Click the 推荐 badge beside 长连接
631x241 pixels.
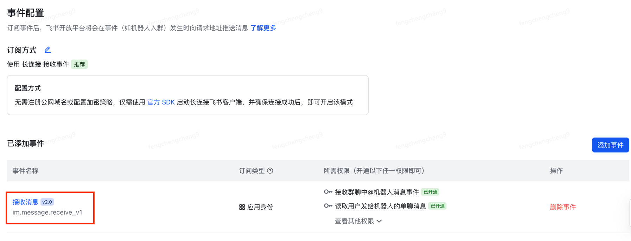click(x=79, y=64)
